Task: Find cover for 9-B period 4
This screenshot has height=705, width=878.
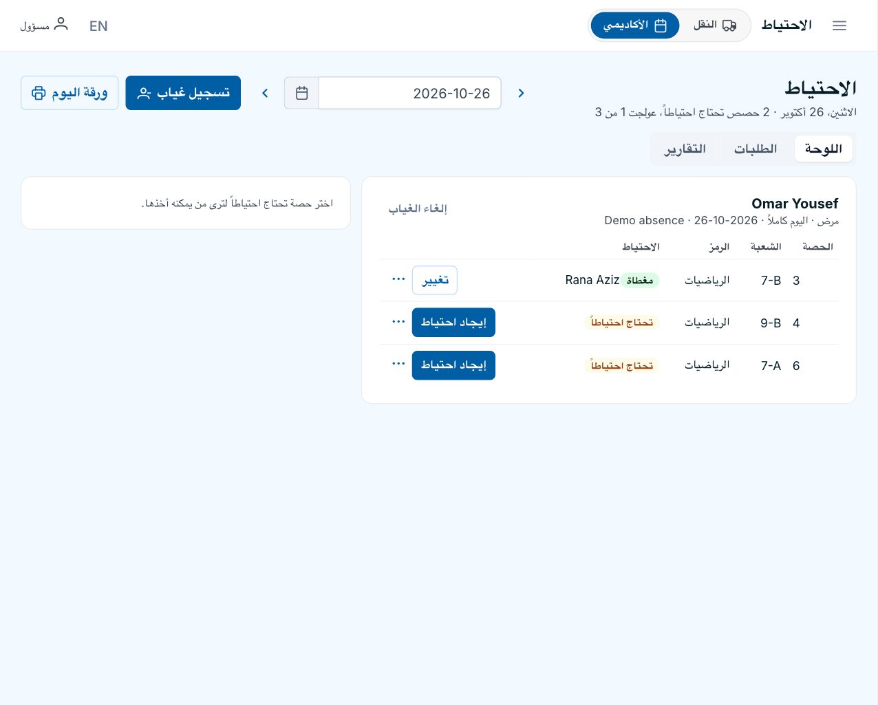Action: tap(453, 323)
